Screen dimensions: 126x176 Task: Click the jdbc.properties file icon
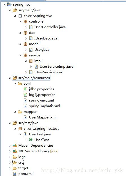tap(25, 89)
